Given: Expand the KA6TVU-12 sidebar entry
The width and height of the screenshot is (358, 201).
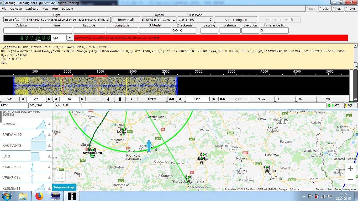Looking at the screenshot, I should pos(49,145).
